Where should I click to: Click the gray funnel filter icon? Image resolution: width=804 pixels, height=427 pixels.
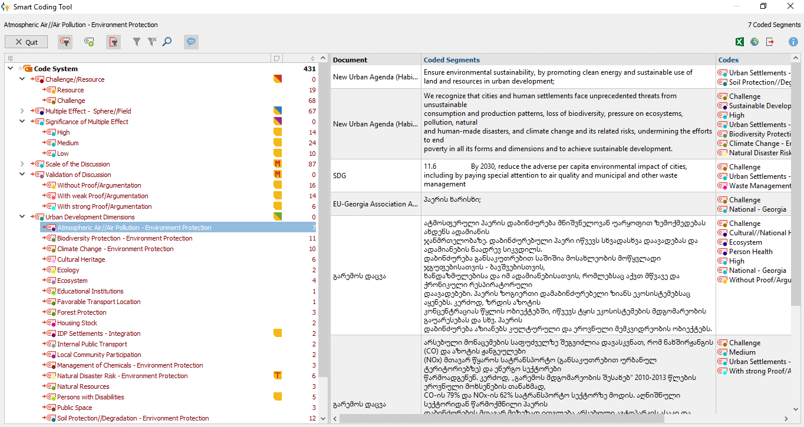[137, 42]
